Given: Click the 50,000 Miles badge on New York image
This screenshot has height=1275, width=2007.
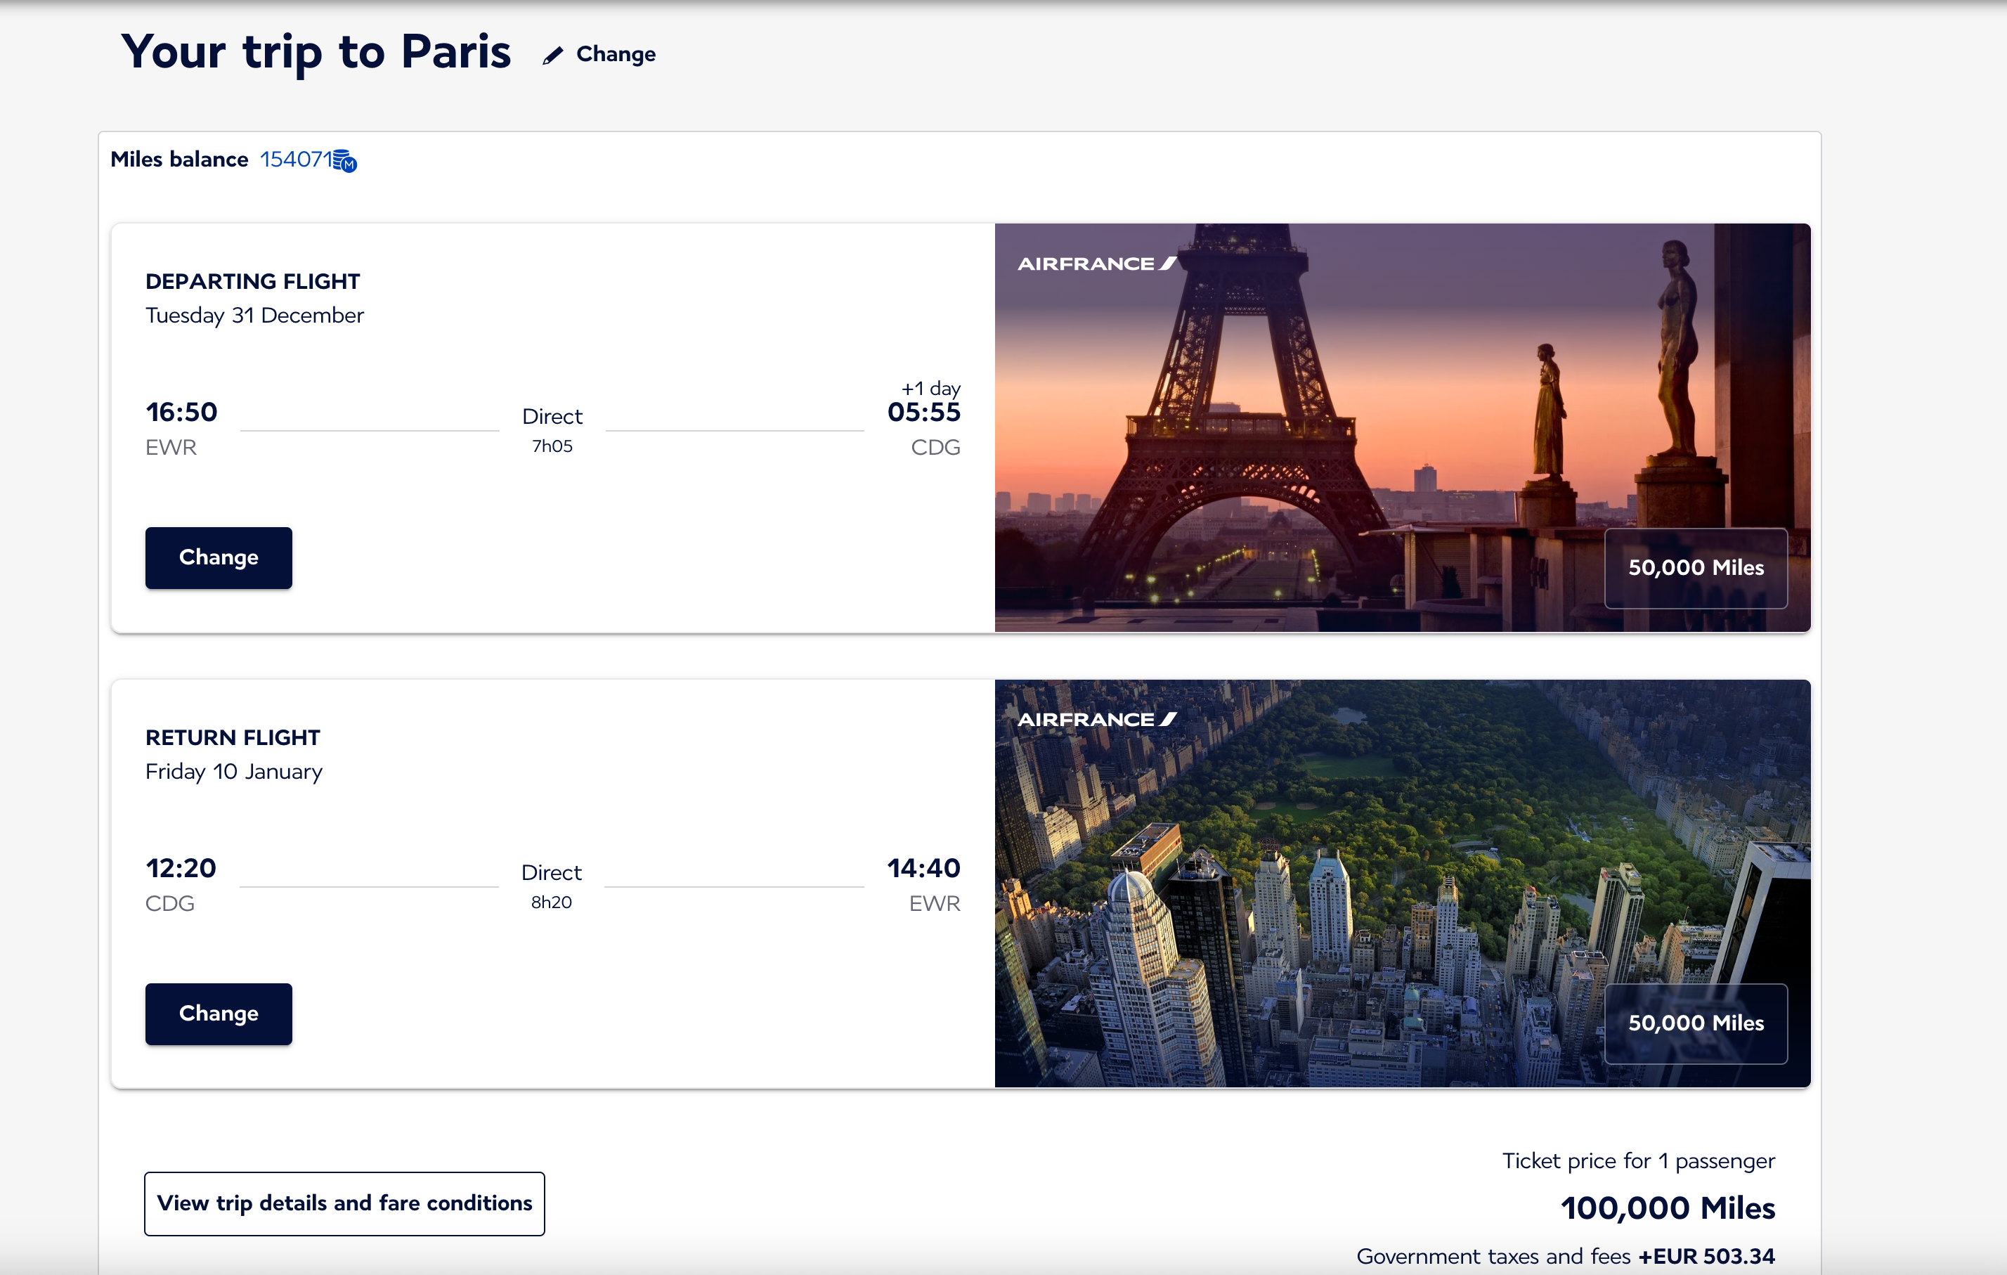Looking at the screenshot, I should [x=1696, y=1023].
